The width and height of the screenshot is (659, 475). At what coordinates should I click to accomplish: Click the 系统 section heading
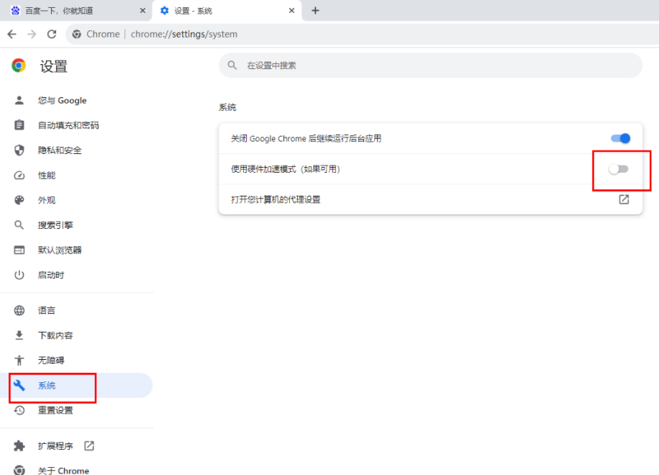point(227,107)
